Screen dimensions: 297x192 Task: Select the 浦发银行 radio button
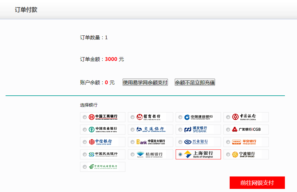[180, 130]
